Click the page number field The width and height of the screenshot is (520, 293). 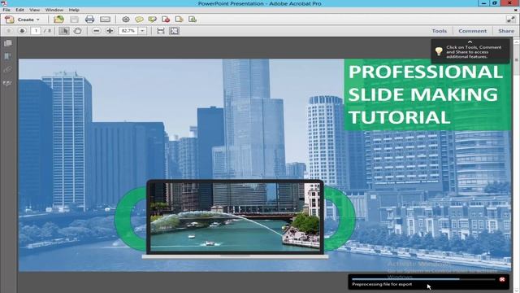(x=36, y=31)
